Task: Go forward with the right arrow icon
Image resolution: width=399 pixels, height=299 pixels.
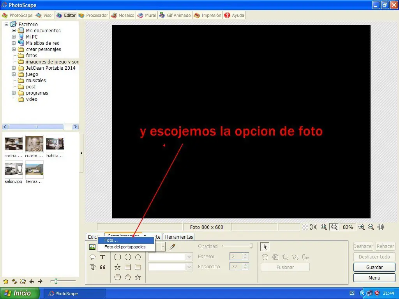Action: [x=40, y=281]
